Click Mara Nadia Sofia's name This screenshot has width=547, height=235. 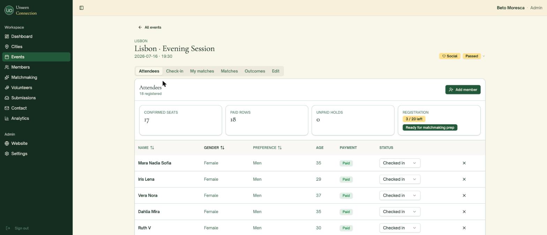point(155,163)
